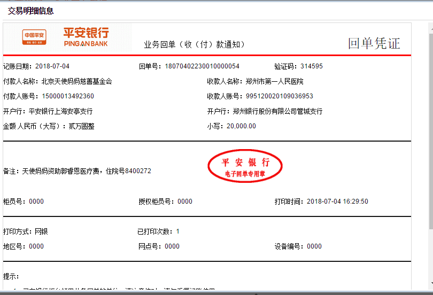This screenshot has width=433, height=295.
Task: Click the 平安银行 PING AN BANK logo
Action: coord(86,37)
